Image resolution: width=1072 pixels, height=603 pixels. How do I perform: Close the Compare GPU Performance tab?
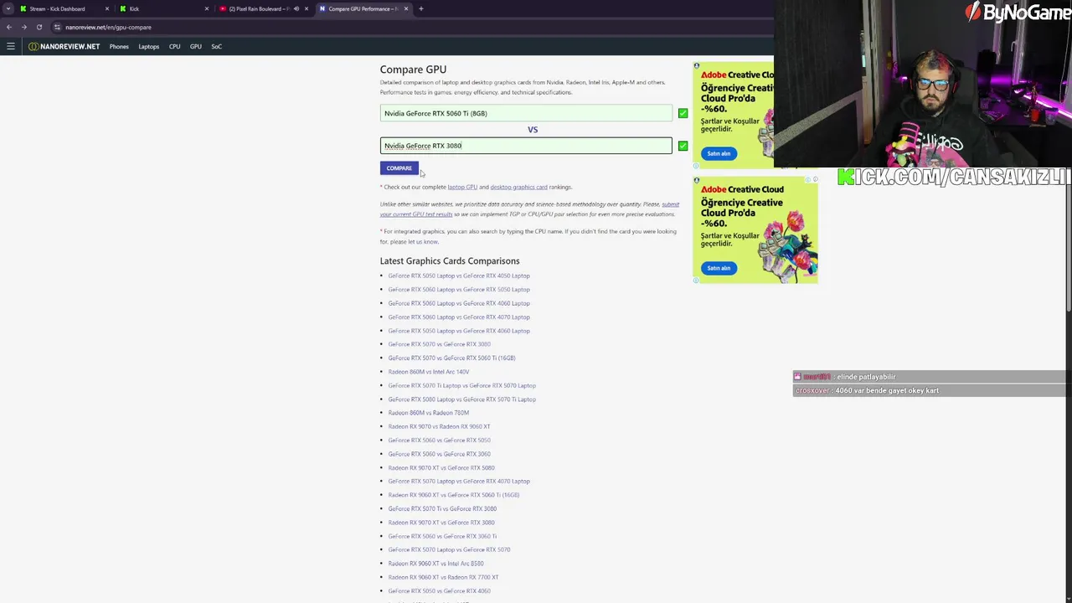(405, 8)
